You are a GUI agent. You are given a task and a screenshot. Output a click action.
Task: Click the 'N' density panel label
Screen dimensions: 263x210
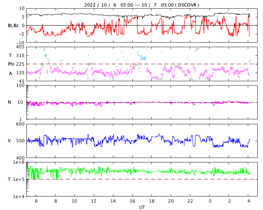click(9, 102)
